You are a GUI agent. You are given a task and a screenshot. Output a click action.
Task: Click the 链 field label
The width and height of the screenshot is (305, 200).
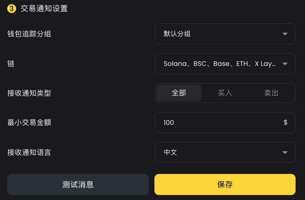(x=11, y=64)
